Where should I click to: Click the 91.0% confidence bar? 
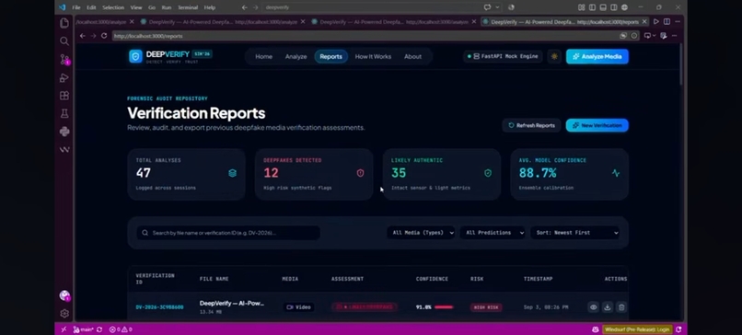pyautogui.click(x=444, y=307)
